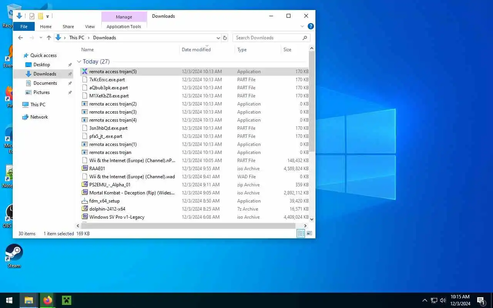Select the dolphin-2412-x64 archive icon
The height and width of the screenshot is (308, 493).
85,209
